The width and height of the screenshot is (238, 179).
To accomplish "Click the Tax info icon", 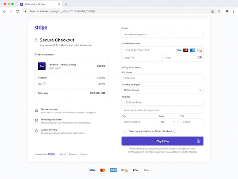I will (x=44, y=84).
